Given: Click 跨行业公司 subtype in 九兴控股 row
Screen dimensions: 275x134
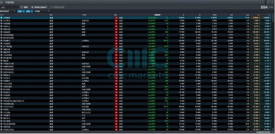Looking at the screenshot, I should coord(86,112).
